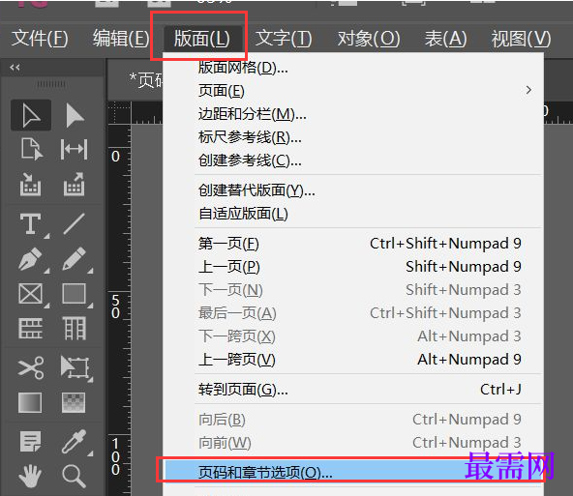Close the open 版面(L) menu
This screenshot has width=573, height=496.
(202, 39)
